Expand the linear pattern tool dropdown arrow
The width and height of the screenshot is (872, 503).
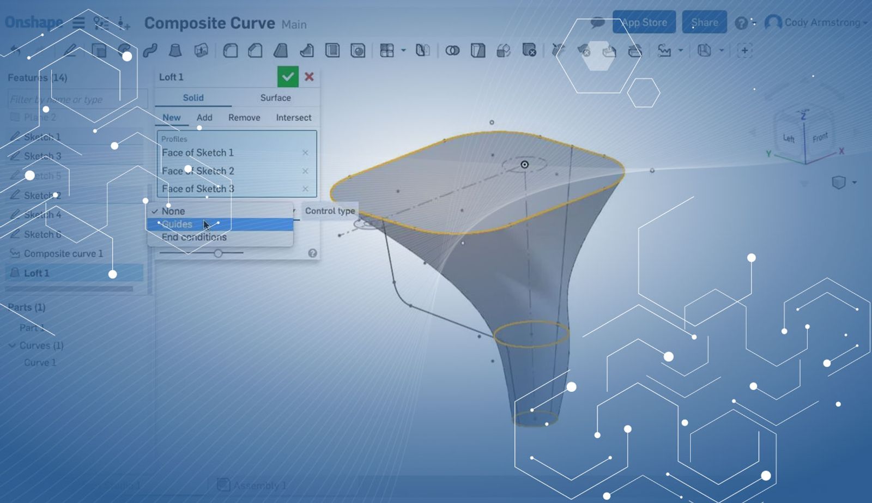pos(403,51)
